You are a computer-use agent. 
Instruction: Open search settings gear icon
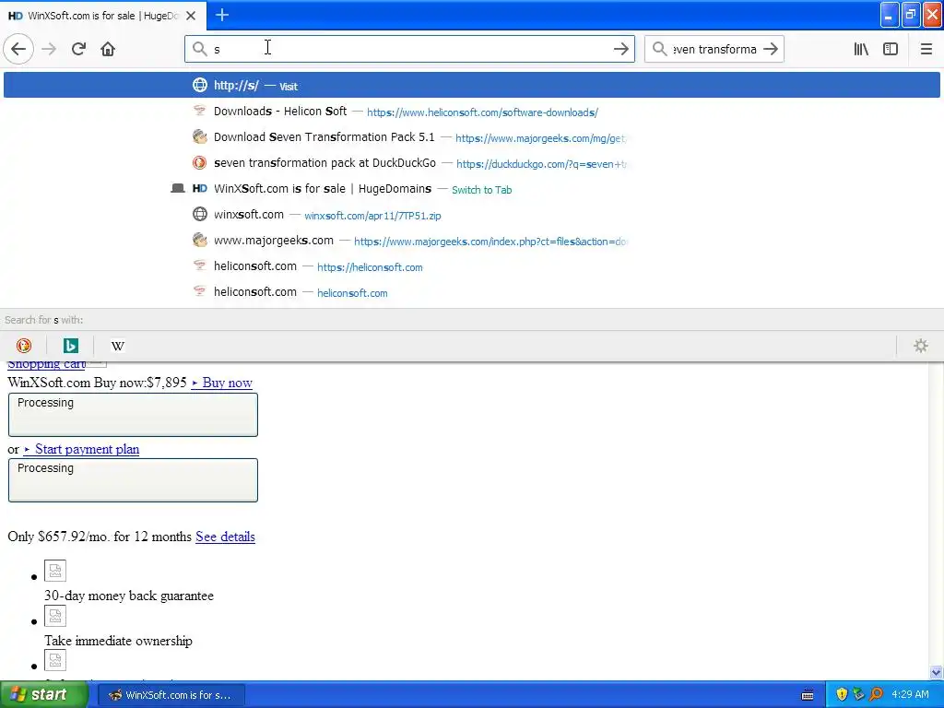[x=921, y=346]
